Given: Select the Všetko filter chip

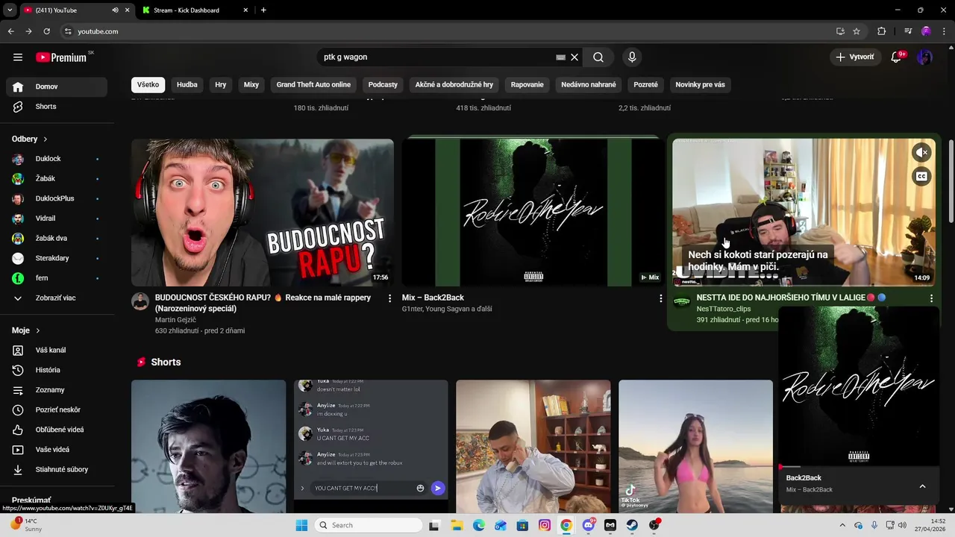Looking at the screenshot, I should pos(148,85).
